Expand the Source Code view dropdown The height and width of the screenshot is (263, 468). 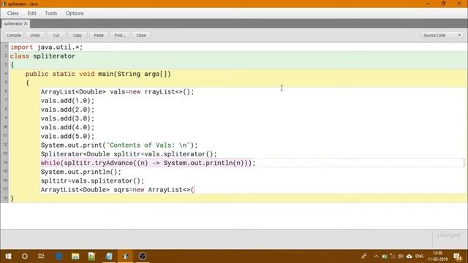pos(442,35)
